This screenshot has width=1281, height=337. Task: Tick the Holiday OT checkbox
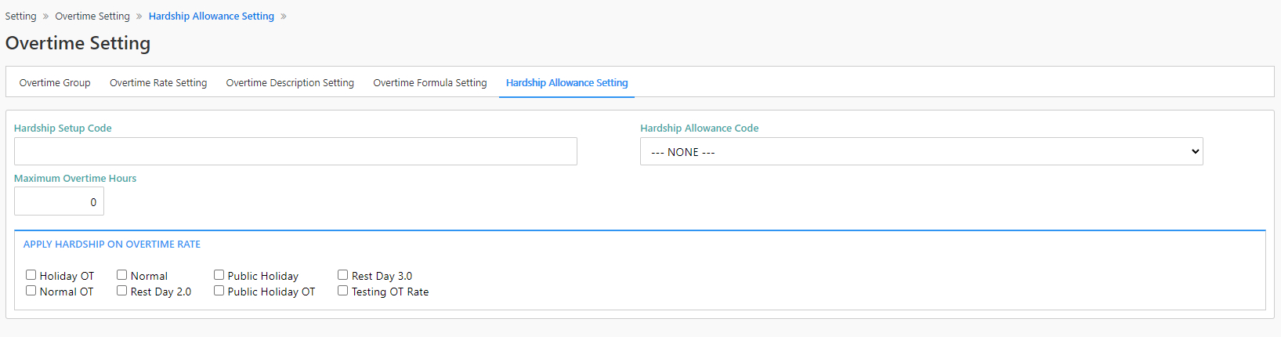point(31,275)
